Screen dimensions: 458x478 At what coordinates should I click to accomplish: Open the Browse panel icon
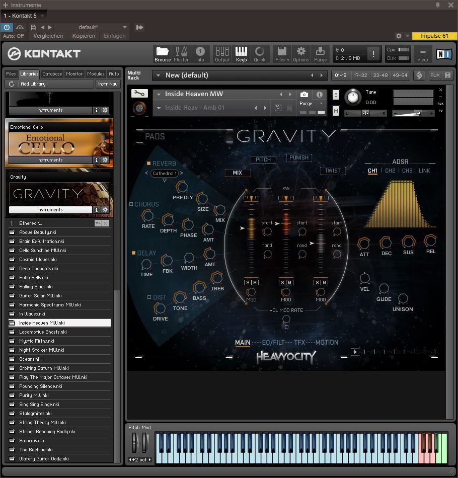(x=163, y=54)
